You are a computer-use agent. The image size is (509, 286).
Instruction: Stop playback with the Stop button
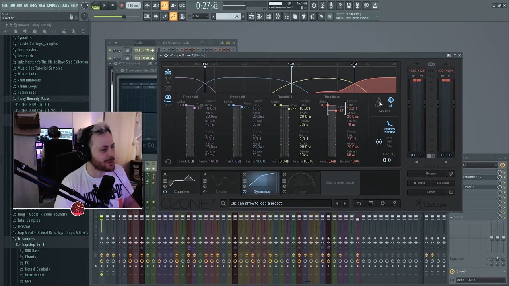tap(113, 6)
